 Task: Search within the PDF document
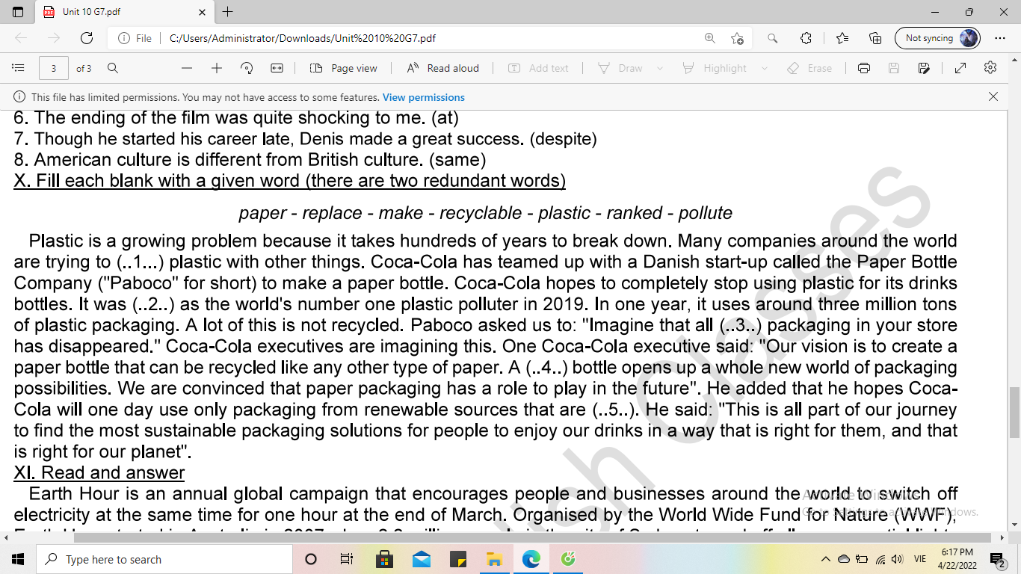pos(113,68)
